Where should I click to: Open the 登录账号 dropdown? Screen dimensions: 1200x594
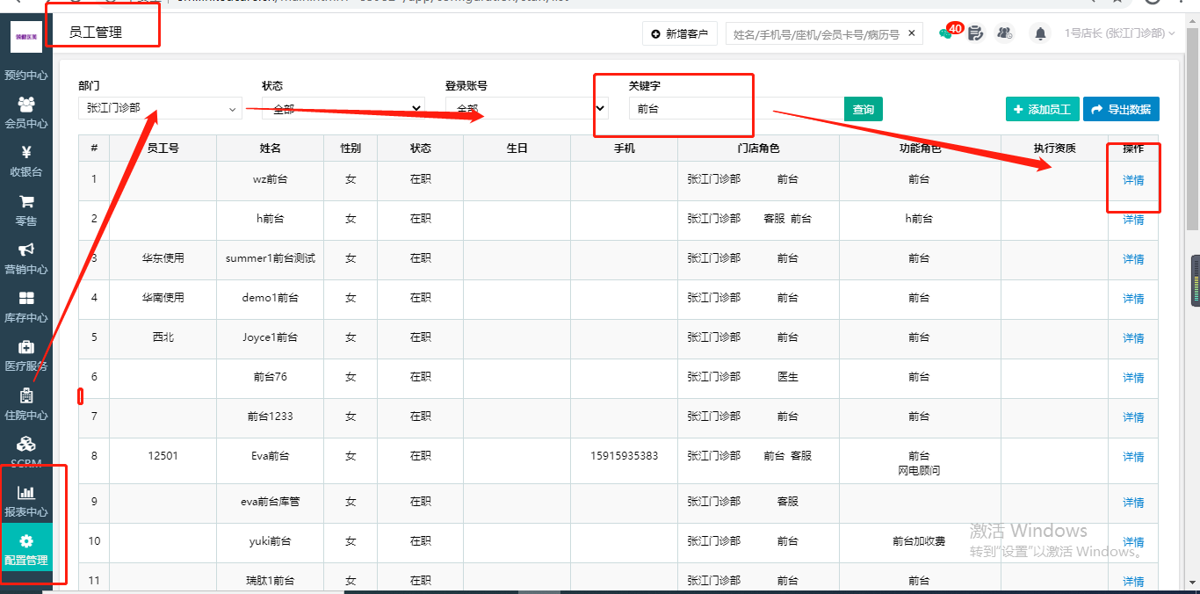526,109
